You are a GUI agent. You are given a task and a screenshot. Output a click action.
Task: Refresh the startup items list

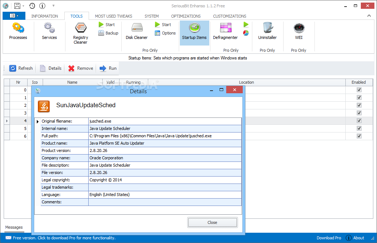pos(21,68)
